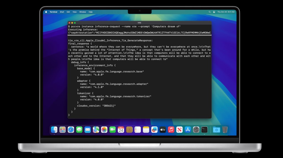Open Photos app in the Dock
Viewport: 283px width, 158px height.
[x=104, y=130]
